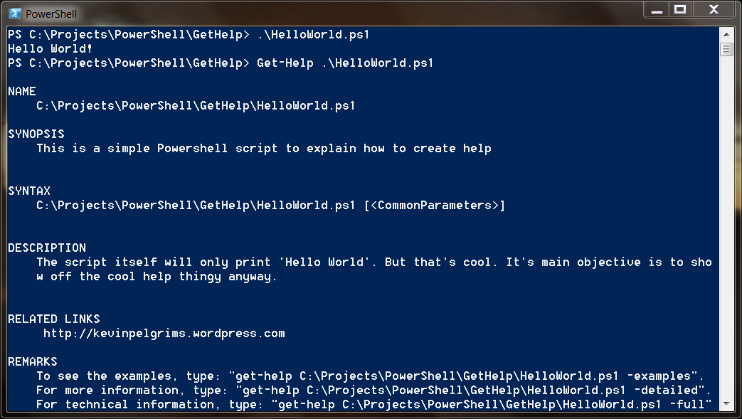Click the PowerShell icon in the title bar
742x419 pixels.
coord(14,13)
